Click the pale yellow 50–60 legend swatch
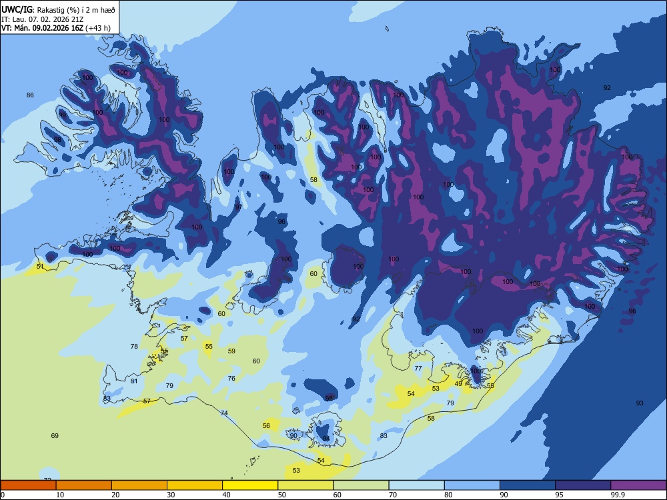 305,485
